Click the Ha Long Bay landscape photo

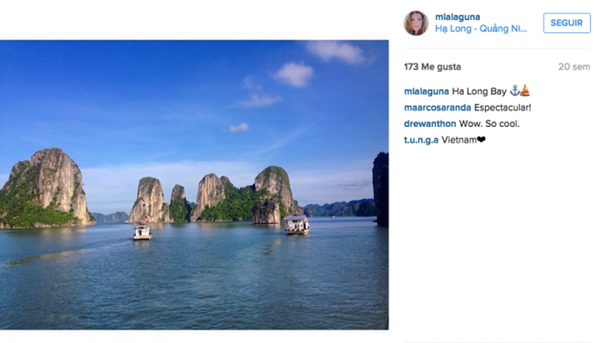click(x=194, y=184)
